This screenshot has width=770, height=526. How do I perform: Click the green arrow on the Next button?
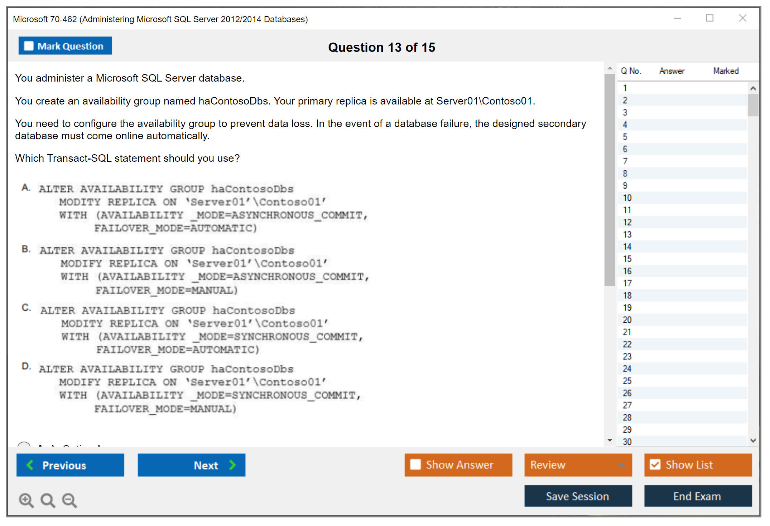[x=232, y=465]
